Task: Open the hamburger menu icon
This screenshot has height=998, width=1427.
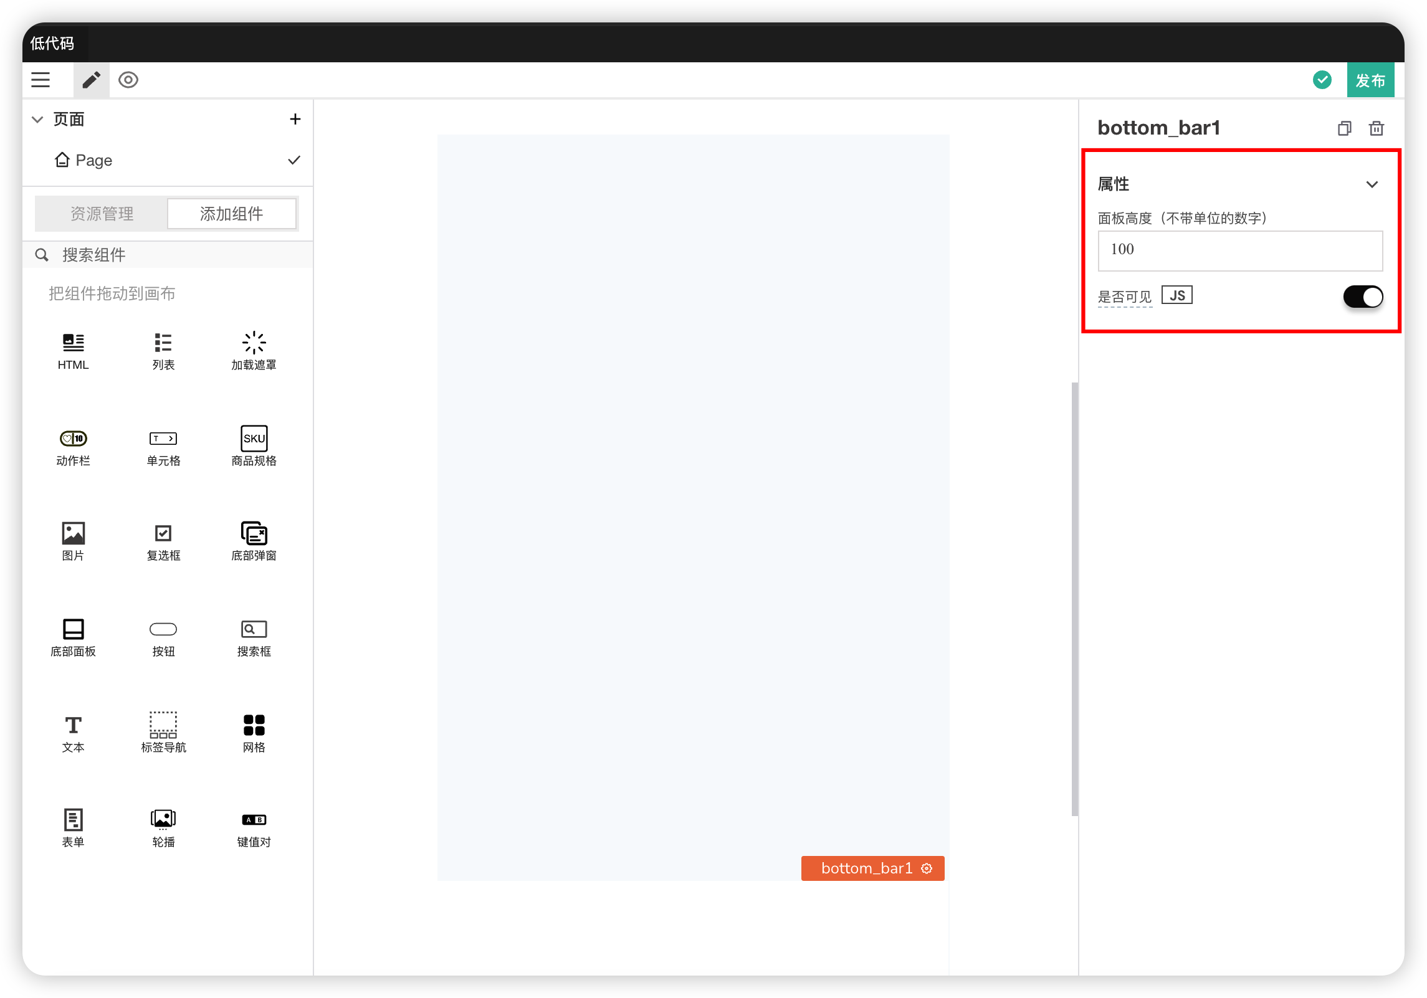Action: [x=41, y=80]
